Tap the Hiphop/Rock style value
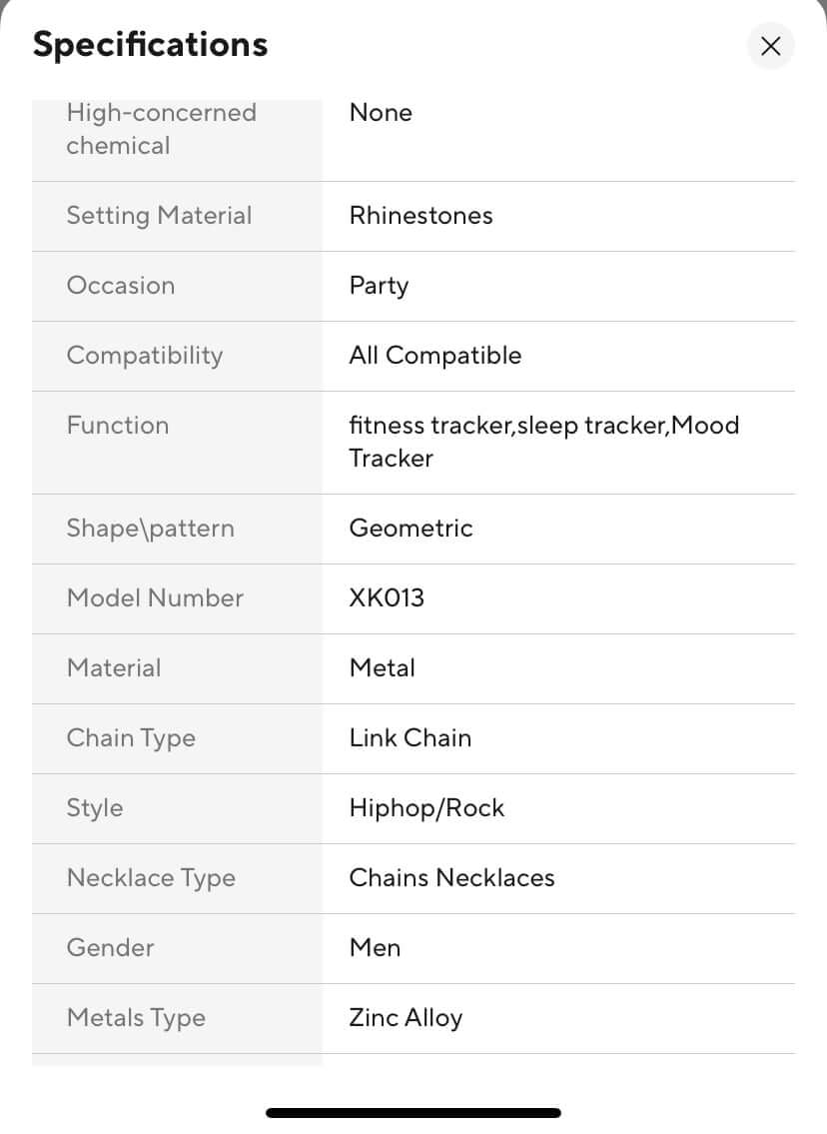 (x=426, y=808)
